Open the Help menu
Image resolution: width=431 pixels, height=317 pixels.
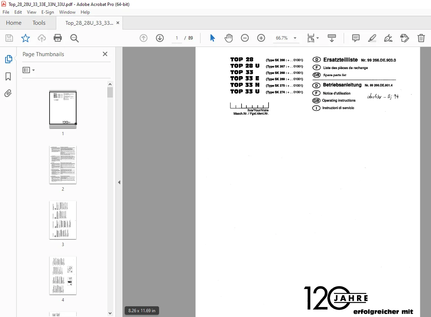point(85,12)
